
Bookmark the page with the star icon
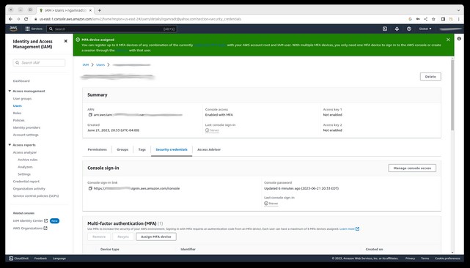click(433, 19)
